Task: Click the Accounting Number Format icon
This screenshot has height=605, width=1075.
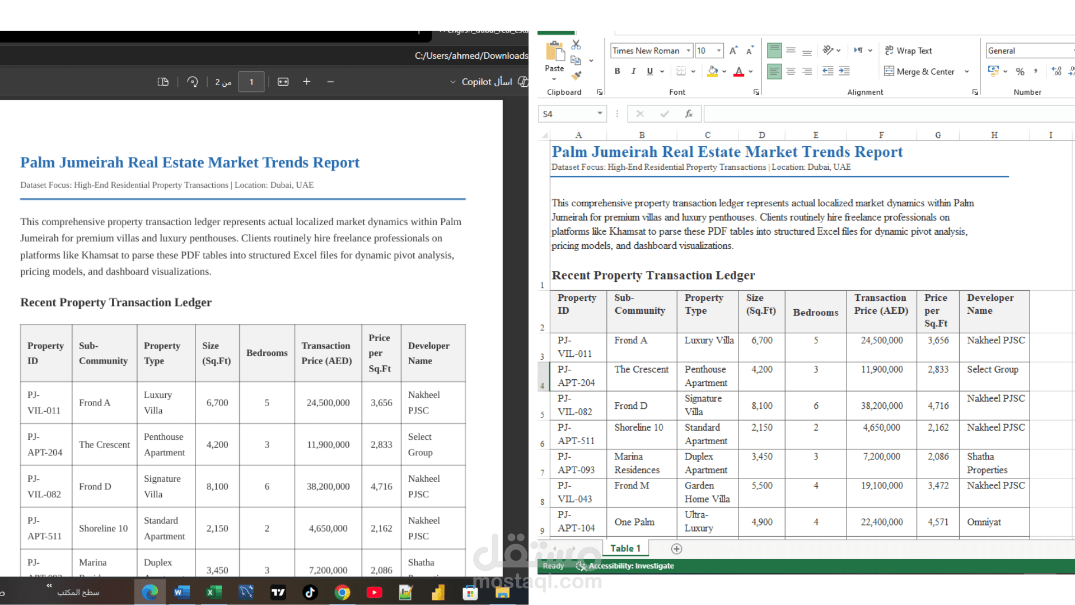Action: point(993,71)
